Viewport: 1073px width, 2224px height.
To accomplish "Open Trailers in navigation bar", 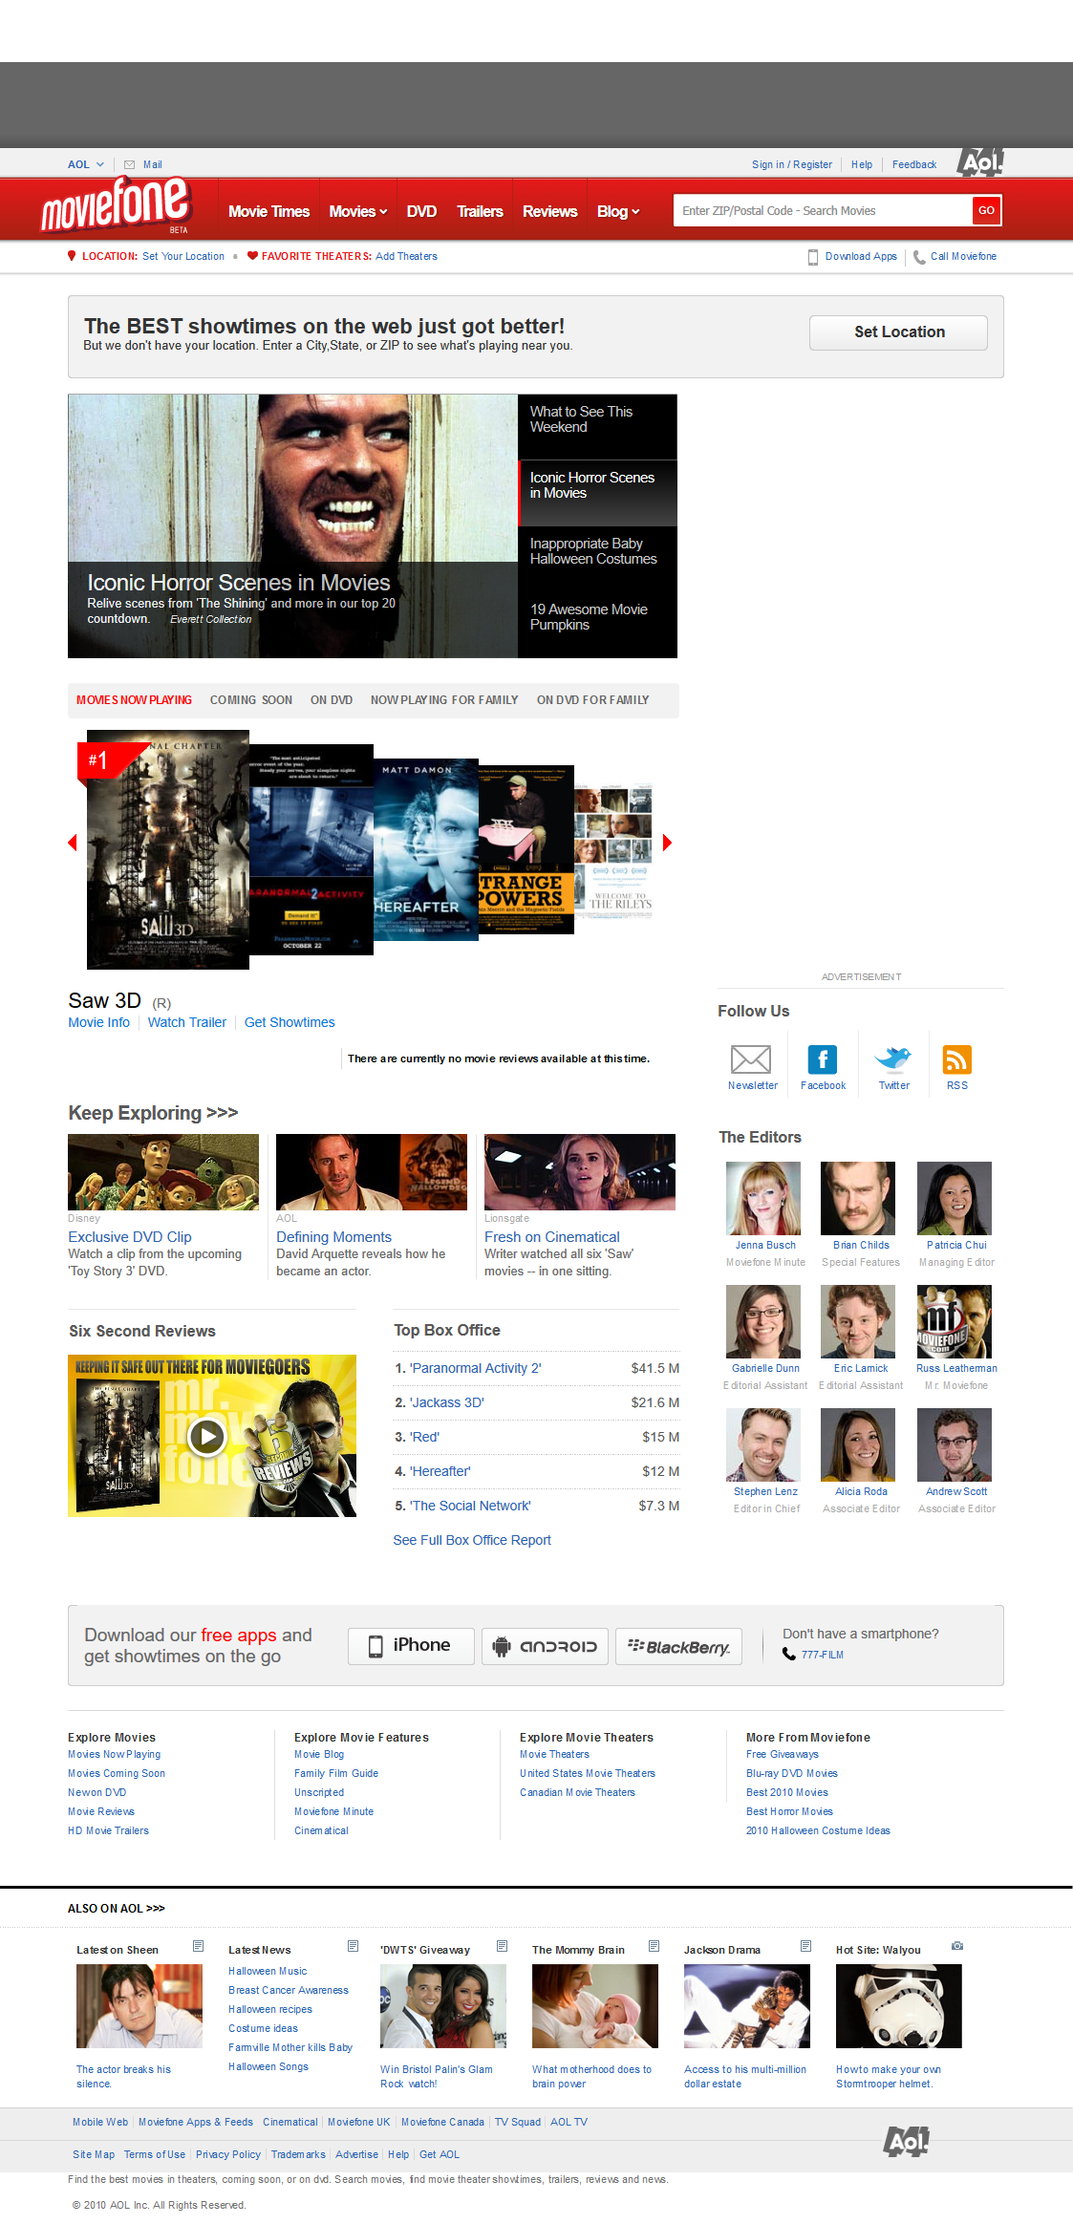I will (480, 211).
